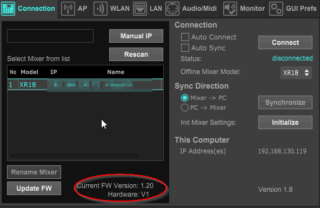Click the Connection mixer icon
Image resolution: width=320 pixels, height=208 pixels.
(8, 9)
